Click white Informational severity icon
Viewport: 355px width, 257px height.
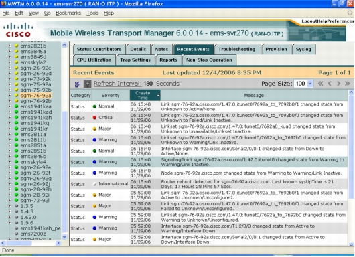pyautogui.click(x=94, y=184)
